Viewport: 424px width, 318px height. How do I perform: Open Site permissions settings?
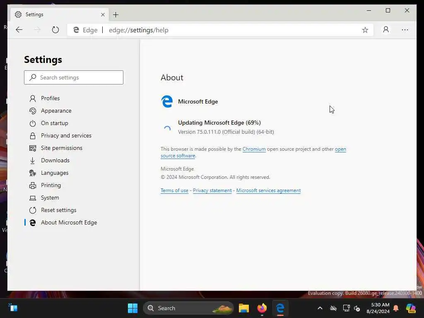[61, 148]
